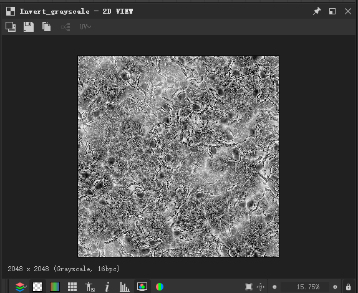
Task: Fit the image to view
Action: [249, 287]
